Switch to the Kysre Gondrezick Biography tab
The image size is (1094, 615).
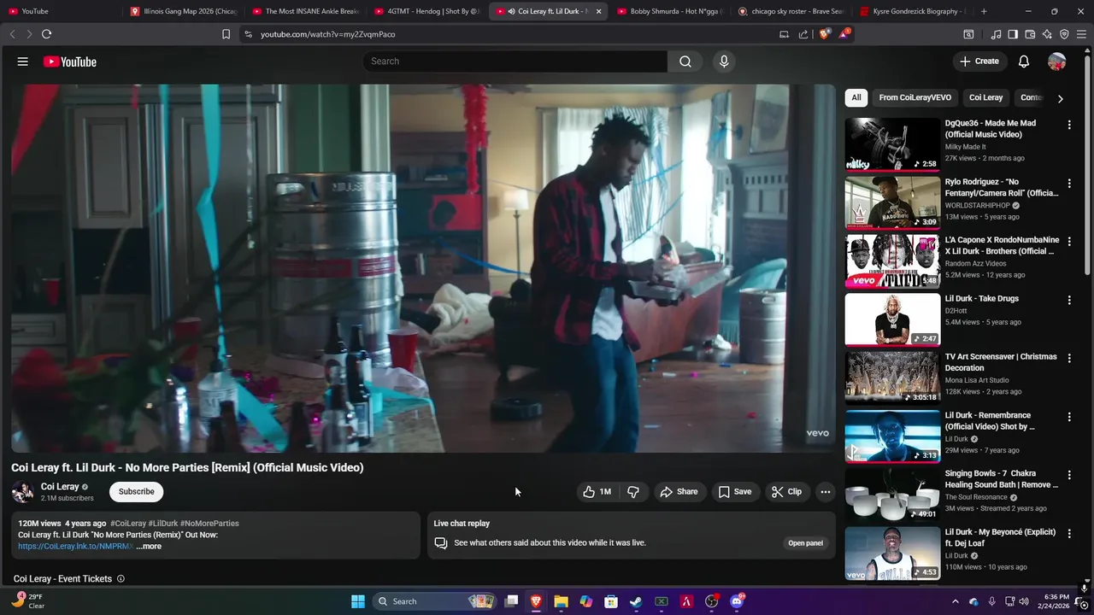[x=913, y=11]
